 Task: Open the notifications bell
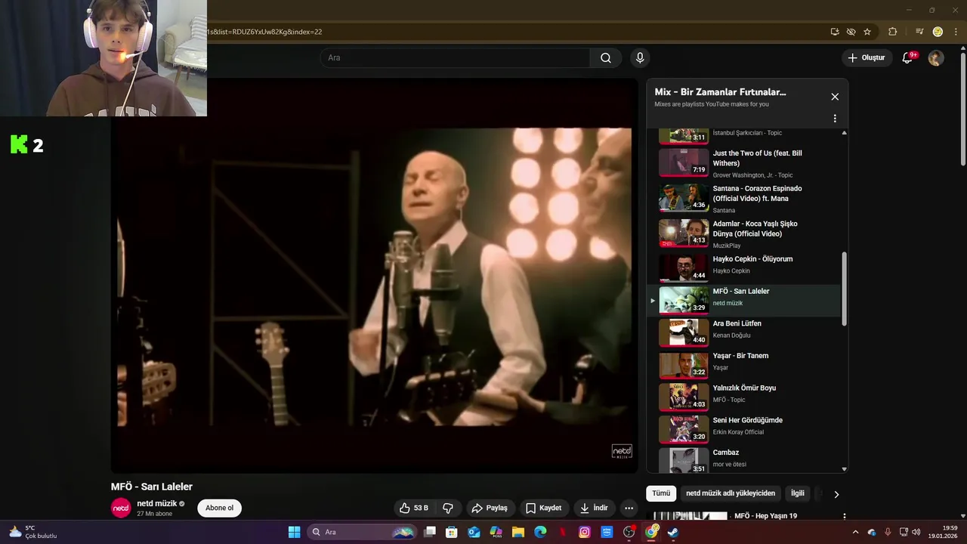[x=907, y=58]
